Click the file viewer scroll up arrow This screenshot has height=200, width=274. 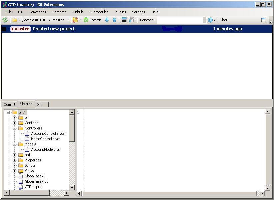268,111
